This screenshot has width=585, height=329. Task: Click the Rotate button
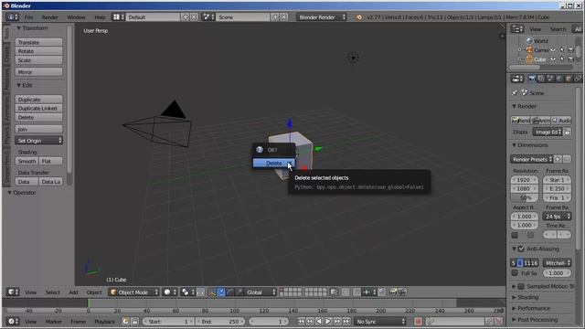point(38,51)
